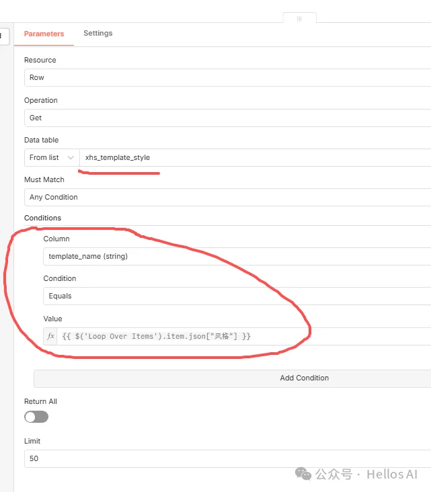
Task: Click the Data table label
Action: tap(41, 140)
